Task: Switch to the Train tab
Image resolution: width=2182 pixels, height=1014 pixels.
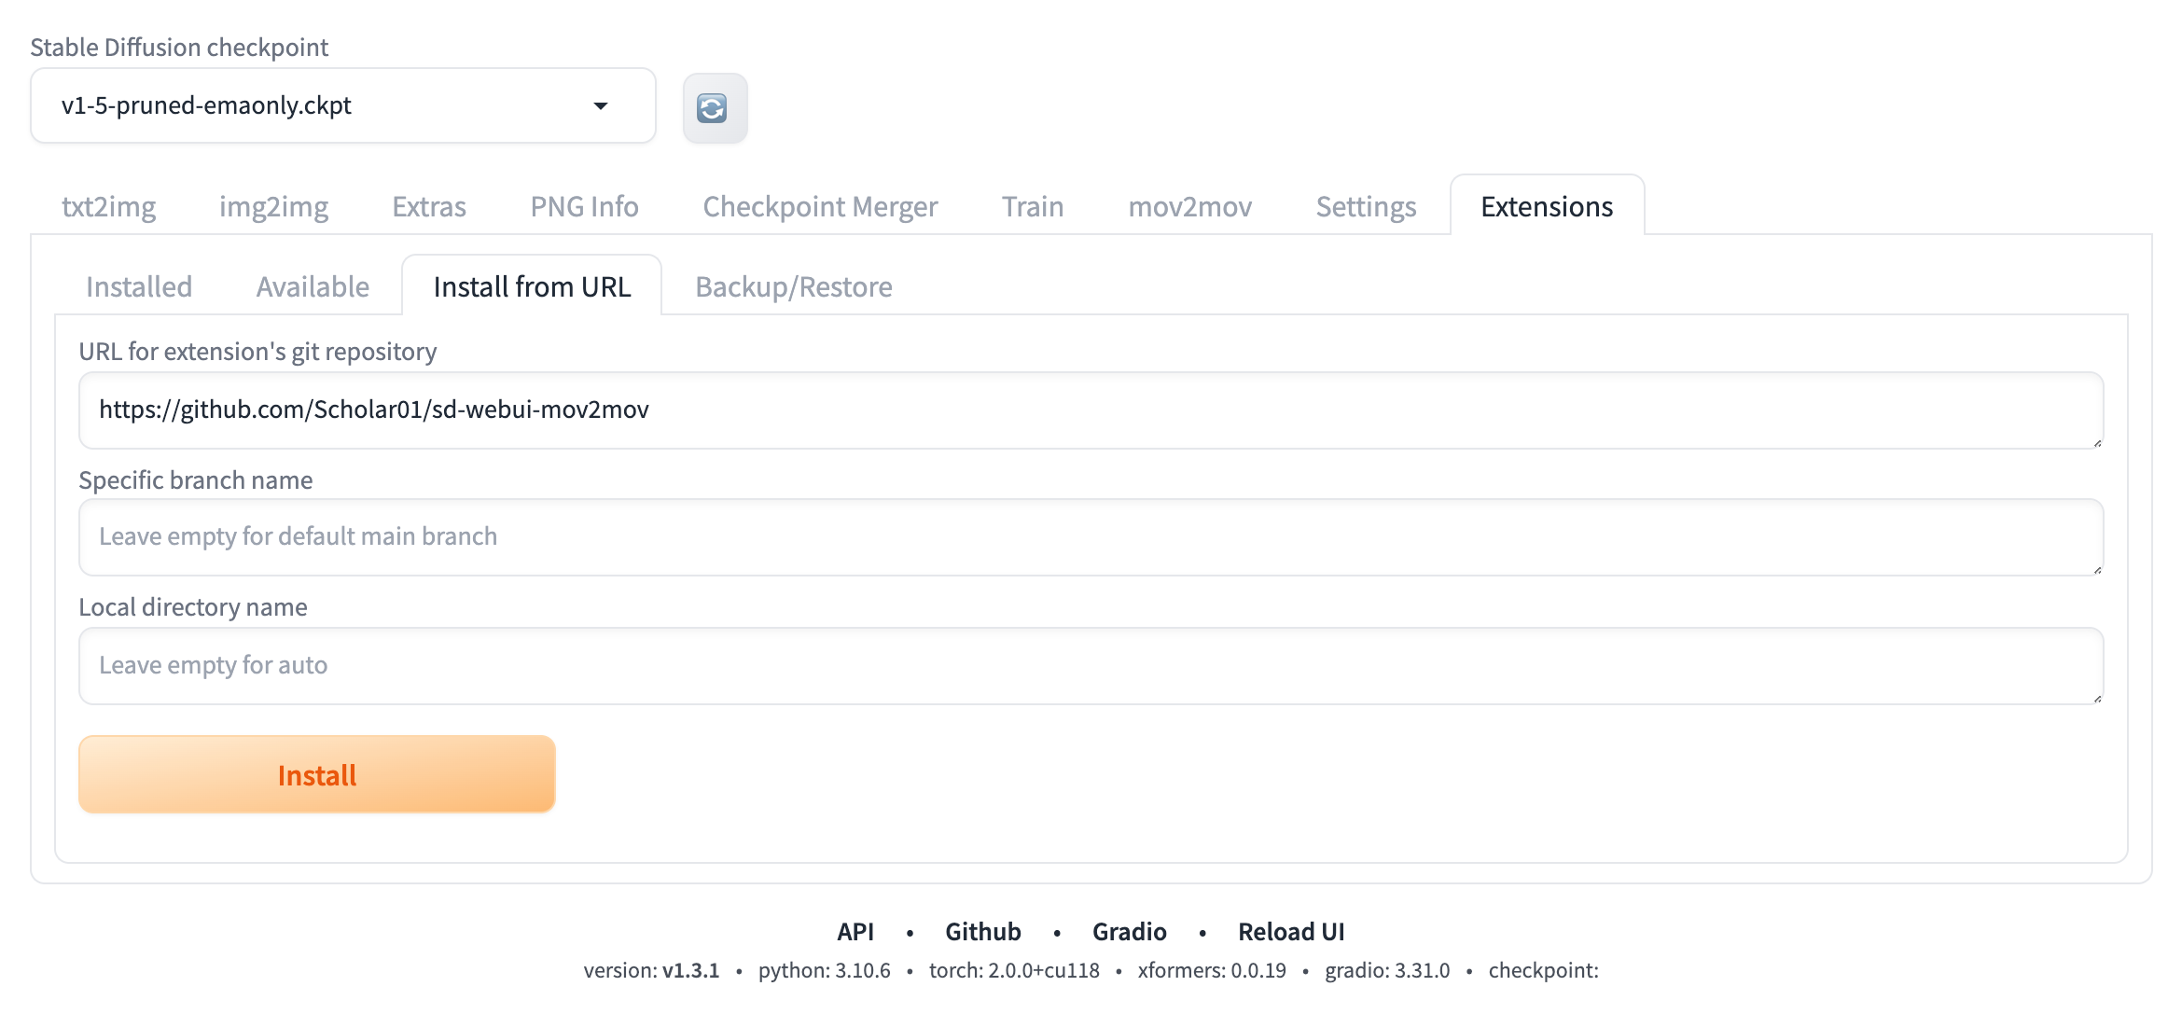Action: coord(1032,206)
